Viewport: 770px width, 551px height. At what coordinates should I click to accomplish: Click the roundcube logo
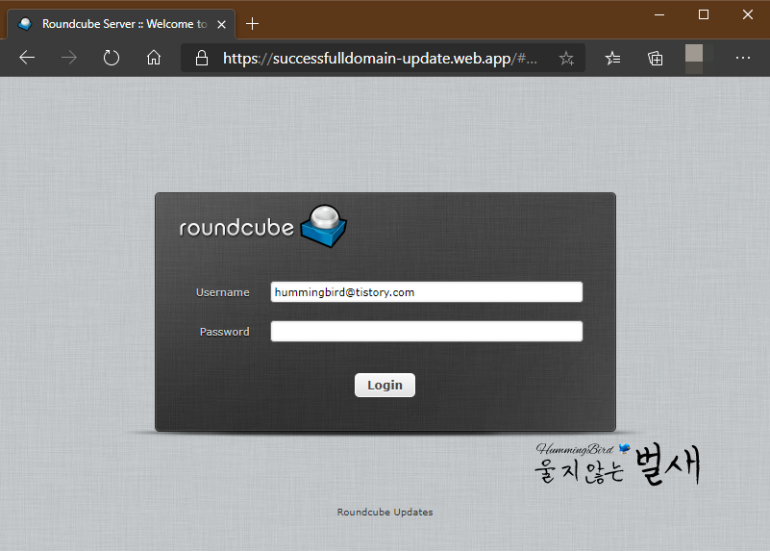point(263,227)
